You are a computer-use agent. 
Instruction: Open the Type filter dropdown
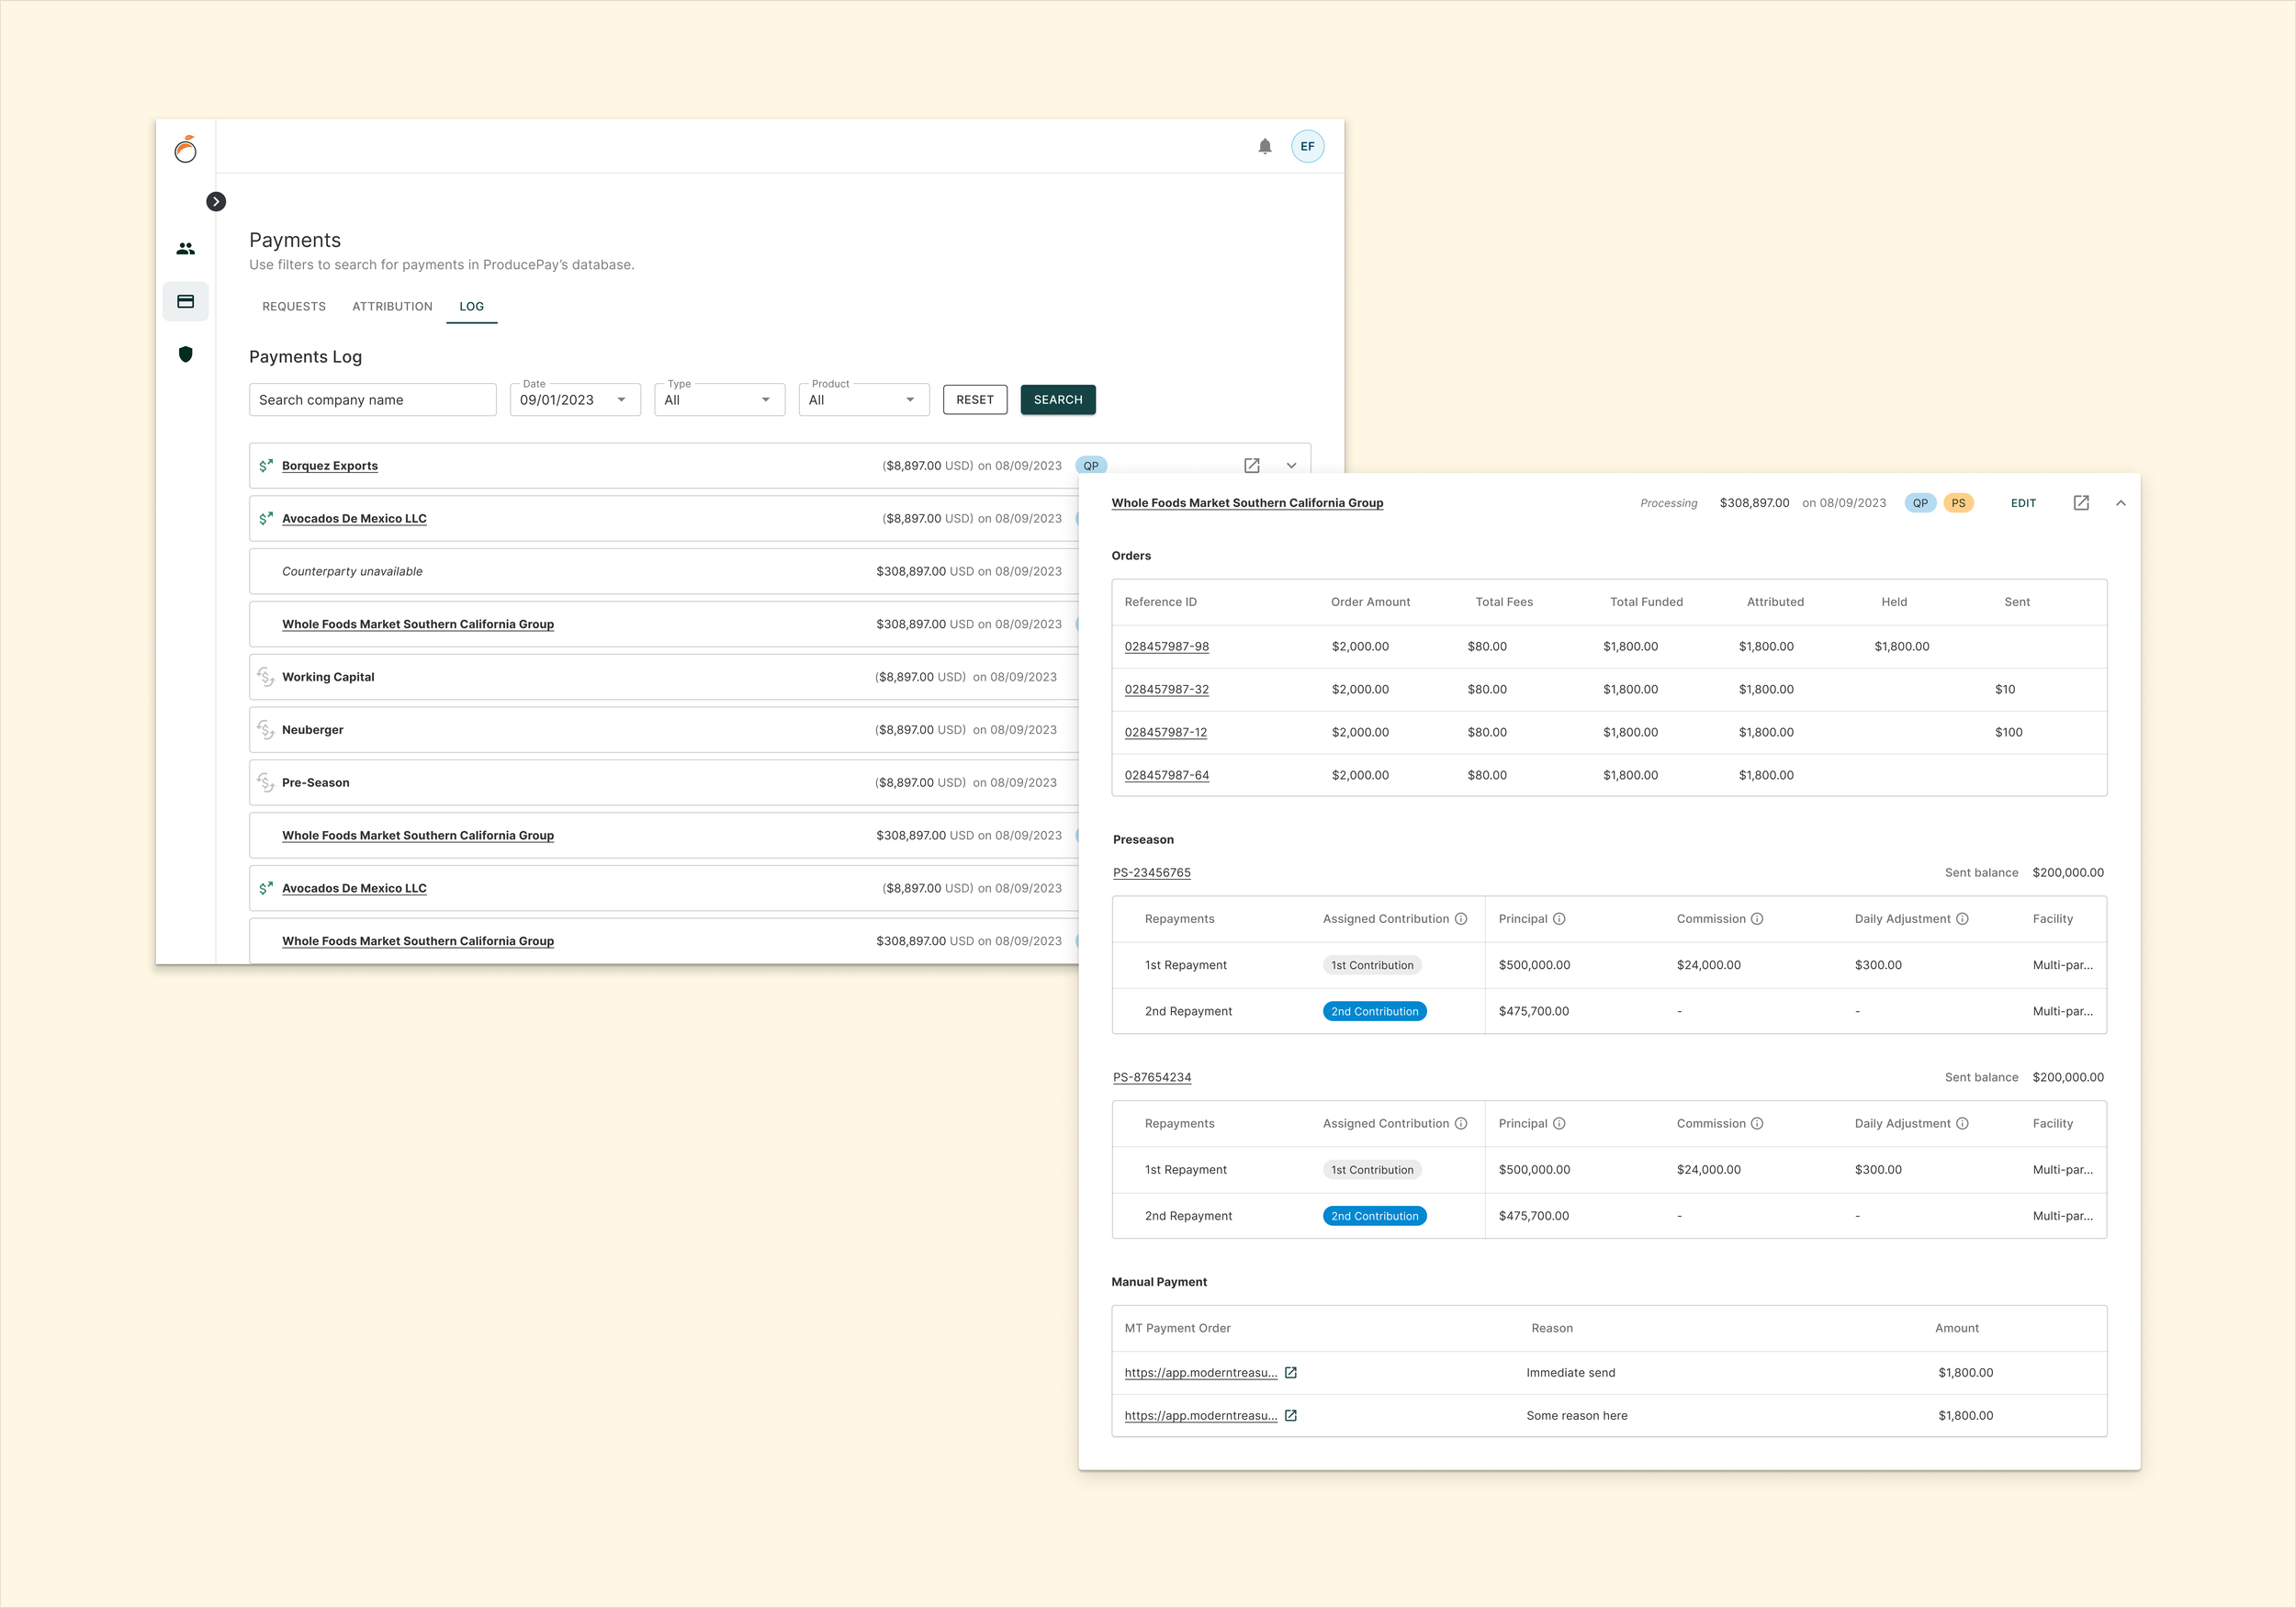point(719,400)
